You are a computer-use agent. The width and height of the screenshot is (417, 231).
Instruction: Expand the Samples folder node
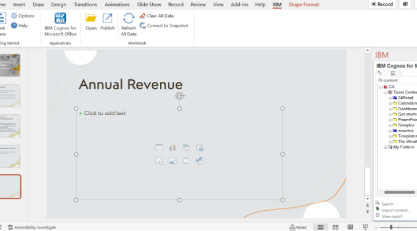click(390, 125)
